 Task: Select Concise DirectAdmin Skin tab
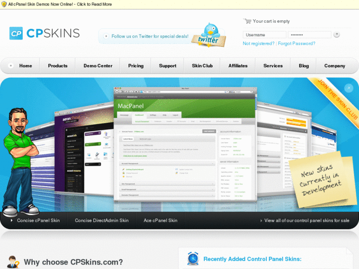(102, 221)
